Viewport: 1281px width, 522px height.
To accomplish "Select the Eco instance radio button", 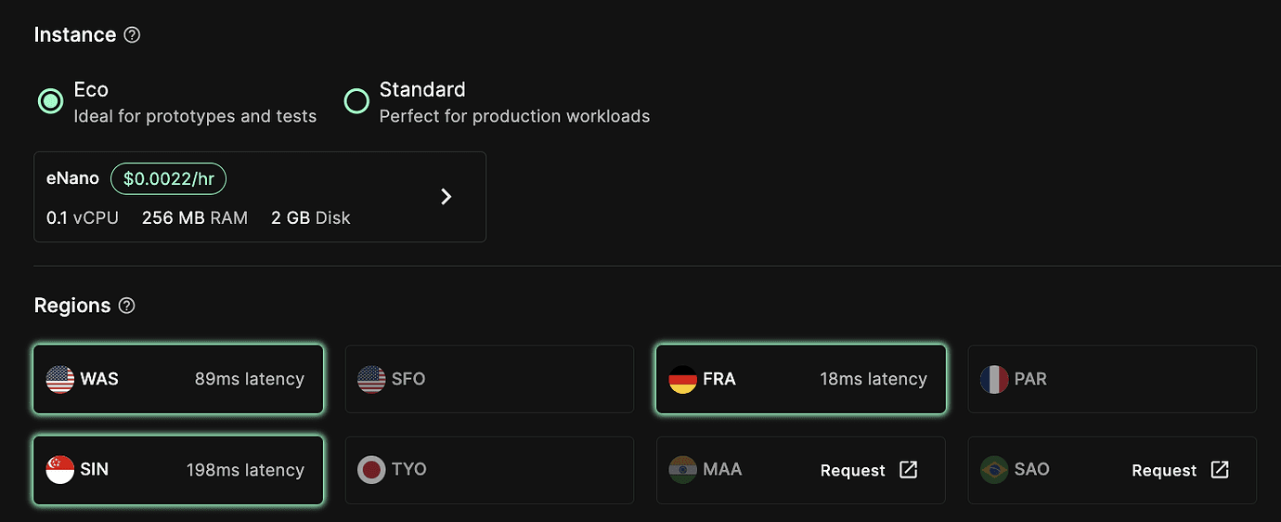I will coord(50,101).
